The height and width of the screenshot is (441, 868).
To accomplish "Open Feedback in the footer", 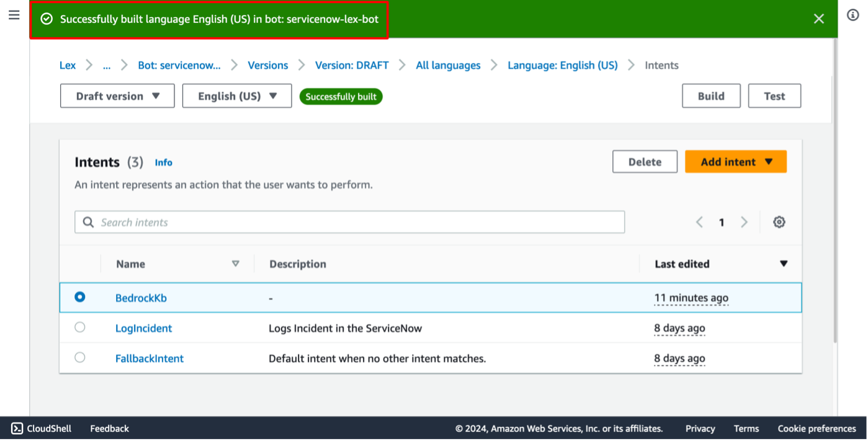I will (x=110, y=429).
